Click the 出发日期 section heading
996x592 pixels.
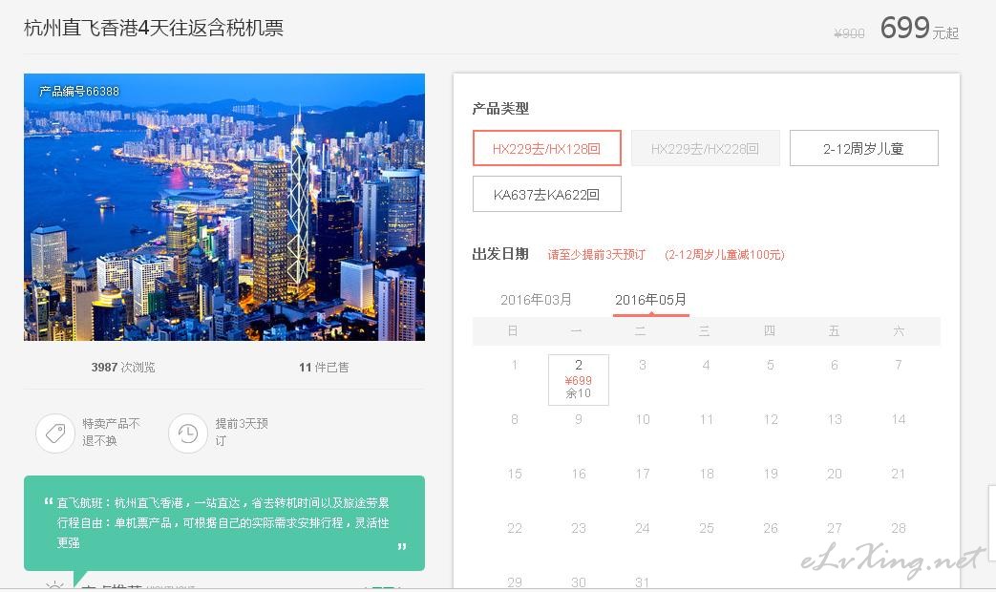point(500,254)
